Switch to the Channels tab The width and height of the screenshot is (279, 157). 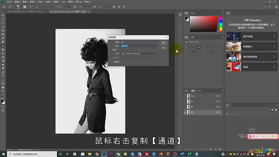click(193, 91)
